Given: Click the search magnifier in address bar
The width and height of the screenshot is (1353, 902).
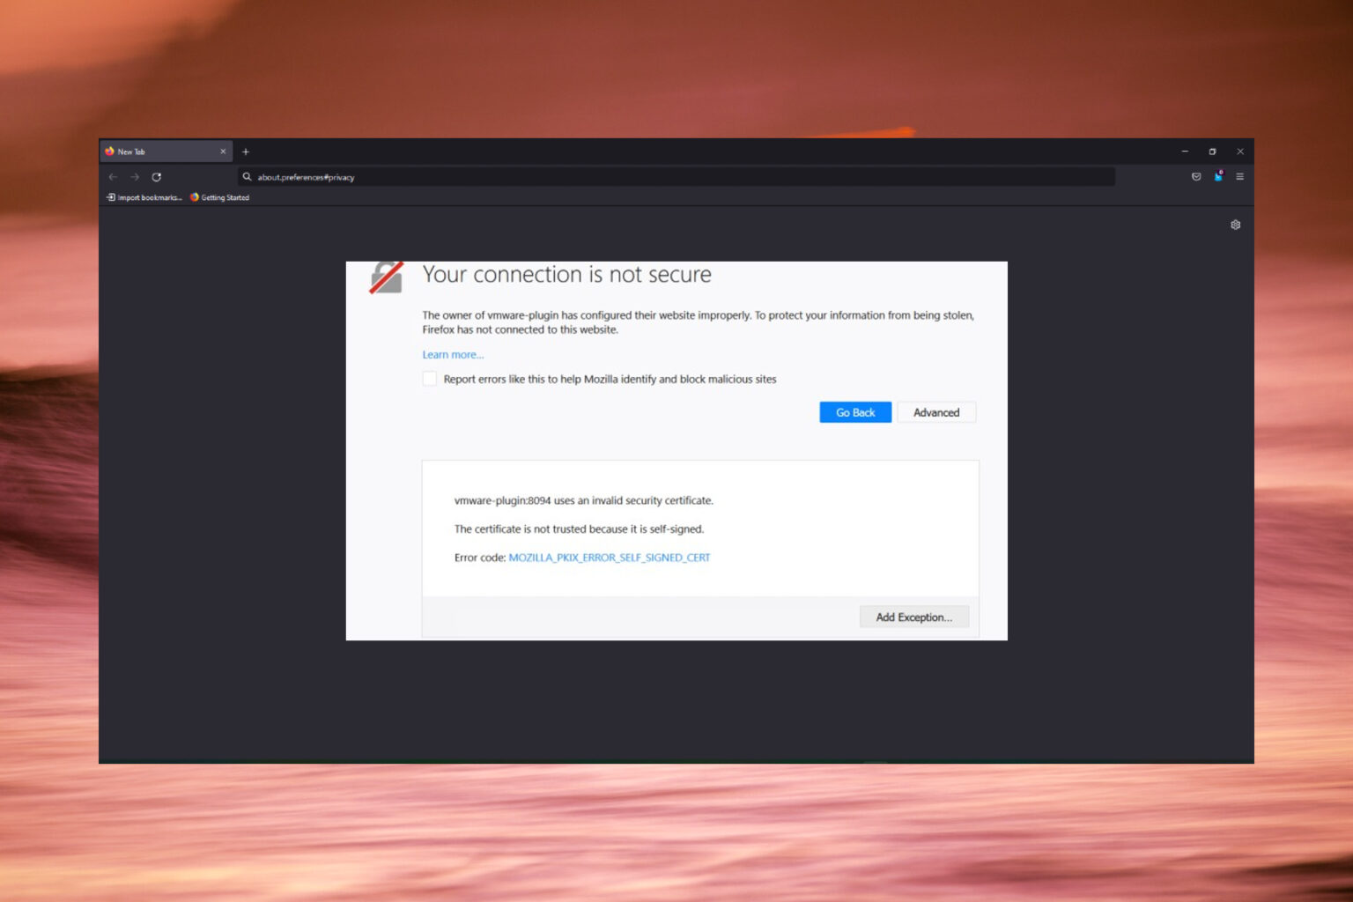Looking at the screenshot, I should 248,177.
